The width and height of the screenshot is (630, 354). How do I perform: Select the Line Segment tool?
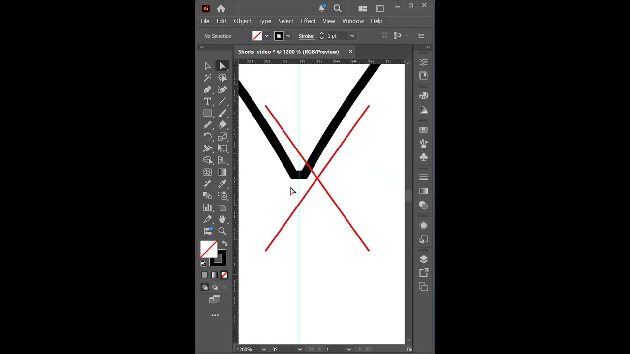coord(222,101)
